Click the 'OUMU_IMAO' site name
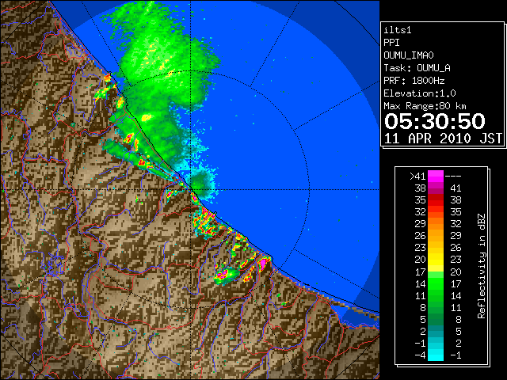The image size is (507, 380). 409,55
